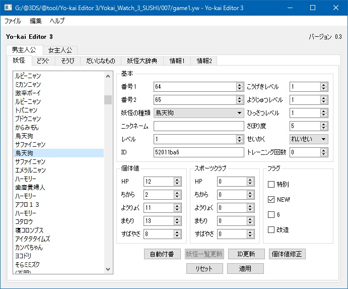Image resolution: width=348 pixels, height=289 pixels.
Task: Click the スポーツクラブ すばやさ spinner arrows
Action: pyautogui.click(x=250, y=234)
